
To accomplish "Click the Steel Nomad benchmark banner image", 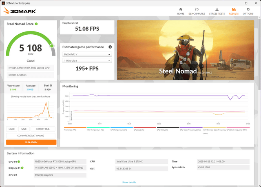I will pyautogui.click(x=186, y=49).
